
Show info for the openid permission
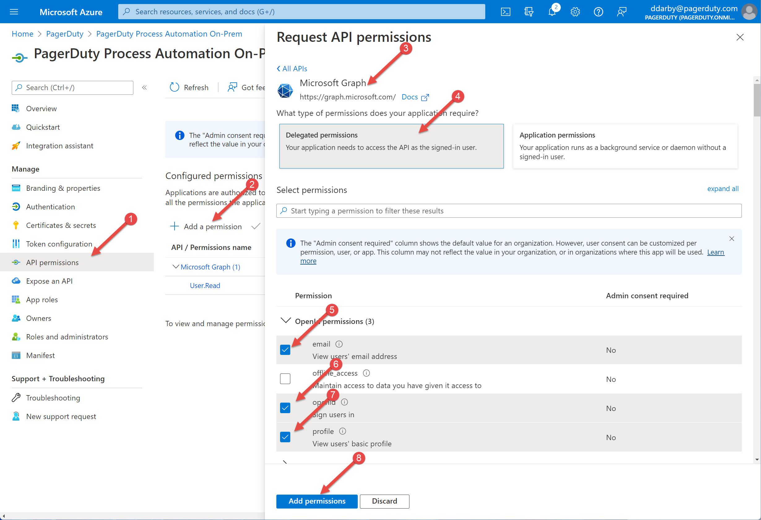(x=344, y=402)
